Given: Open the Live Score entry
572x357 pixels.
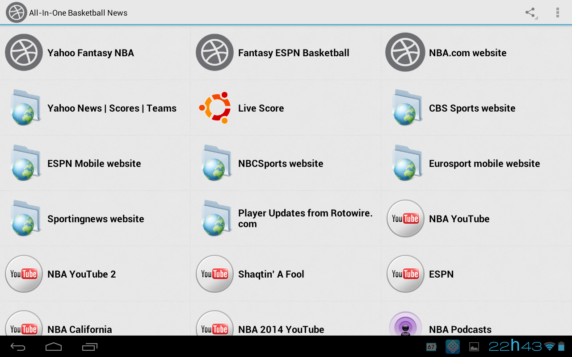Looking at the screenshot, I should (x=261, y=108).
